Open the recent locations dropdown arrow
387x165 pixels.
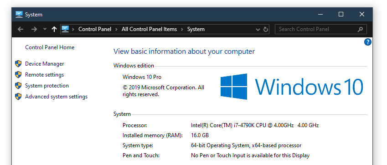point(45,29)
